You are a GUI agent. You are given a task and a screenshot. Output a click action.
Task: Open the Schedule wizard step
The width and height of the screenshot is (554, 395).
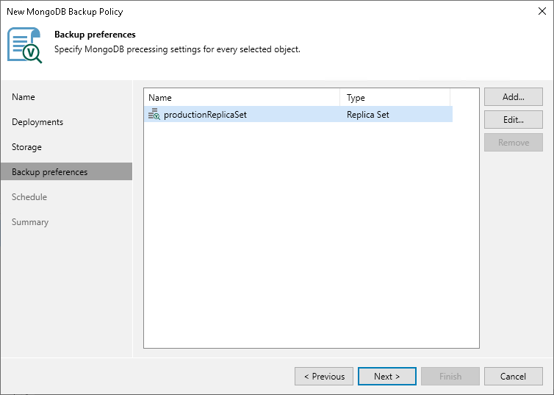click(x=29, y=197)
